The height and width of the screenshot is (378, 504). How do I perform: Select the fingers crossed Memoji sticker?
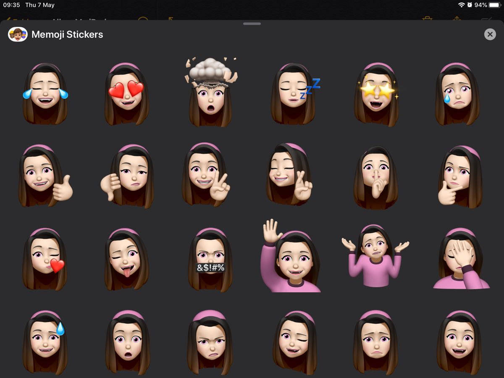click(290, 174)
